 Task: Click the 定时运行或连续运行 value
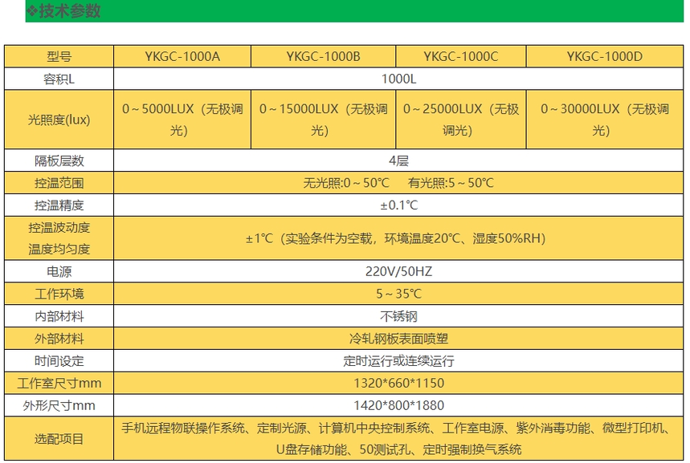tap(398, 361)
